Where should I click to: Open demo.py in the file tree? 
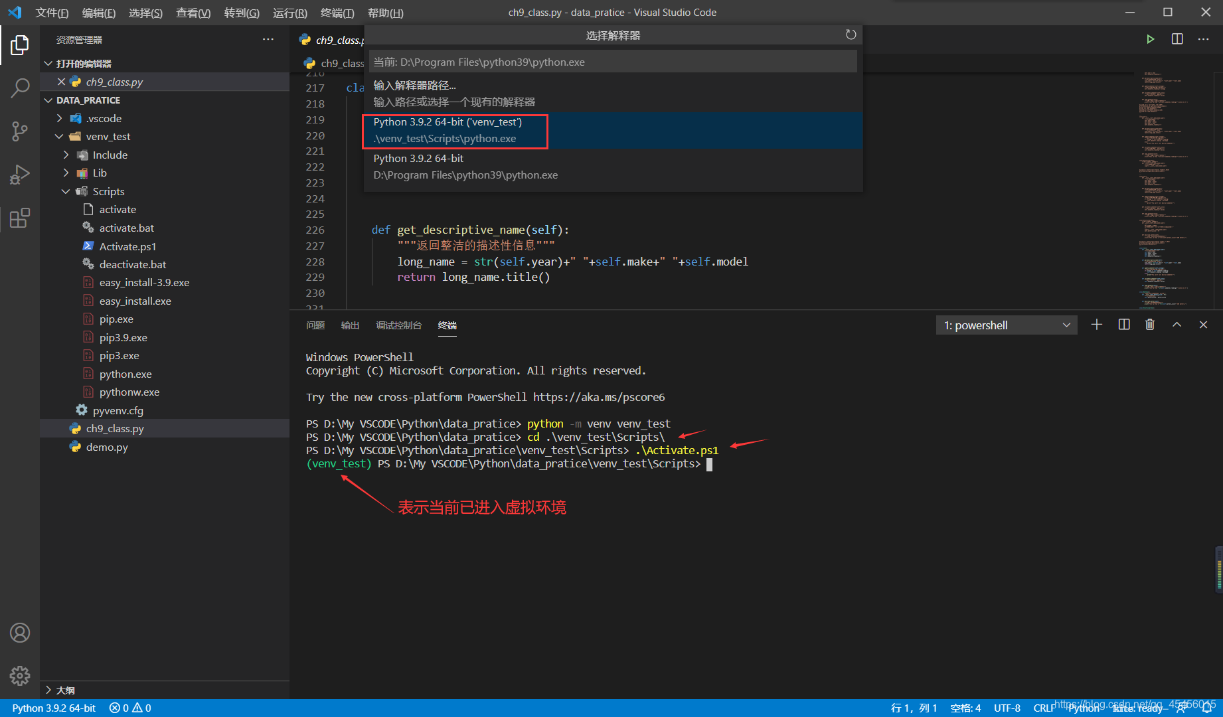pos(107,447)
